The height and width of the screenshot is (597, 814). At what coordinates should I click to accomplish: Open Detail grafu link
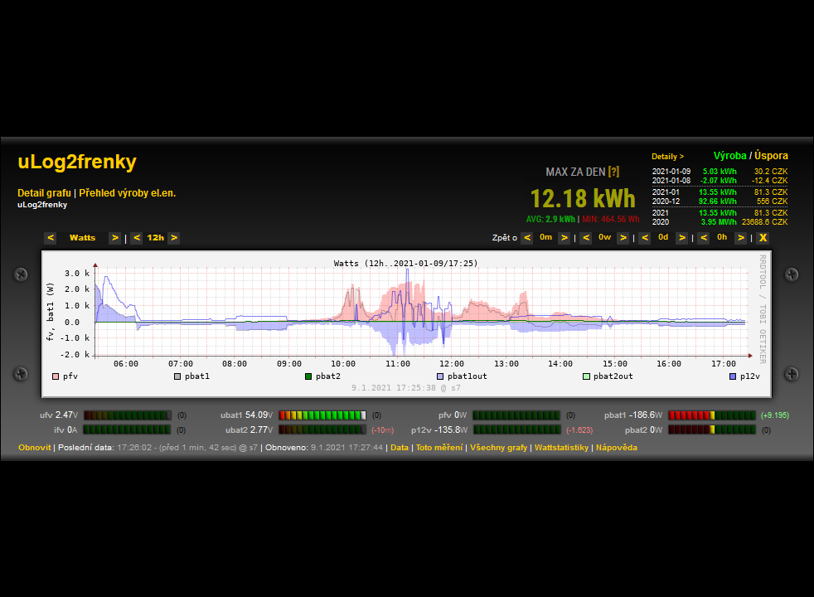point(44,193)
